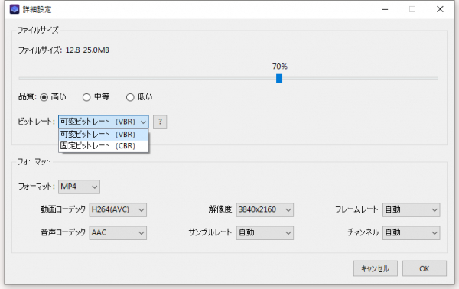Collapse the ビットレート combo box
This screenshot has height=289, width=459.
(103, 122)
